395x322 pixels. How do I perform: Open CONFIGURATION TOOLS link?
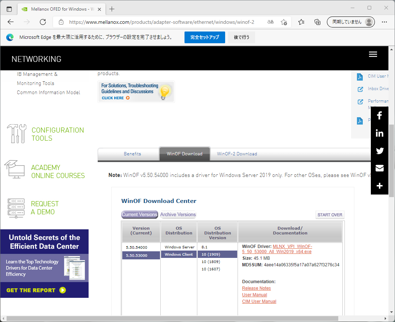[x=58, y=134]
